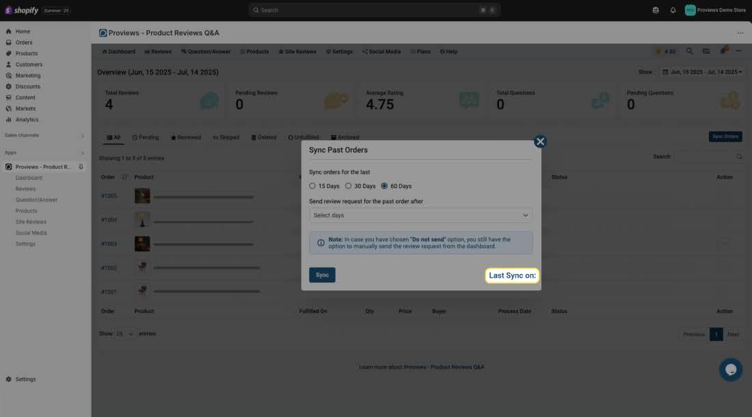
Task: Switch to the Pending orders tab
Action: pos(146,137)
